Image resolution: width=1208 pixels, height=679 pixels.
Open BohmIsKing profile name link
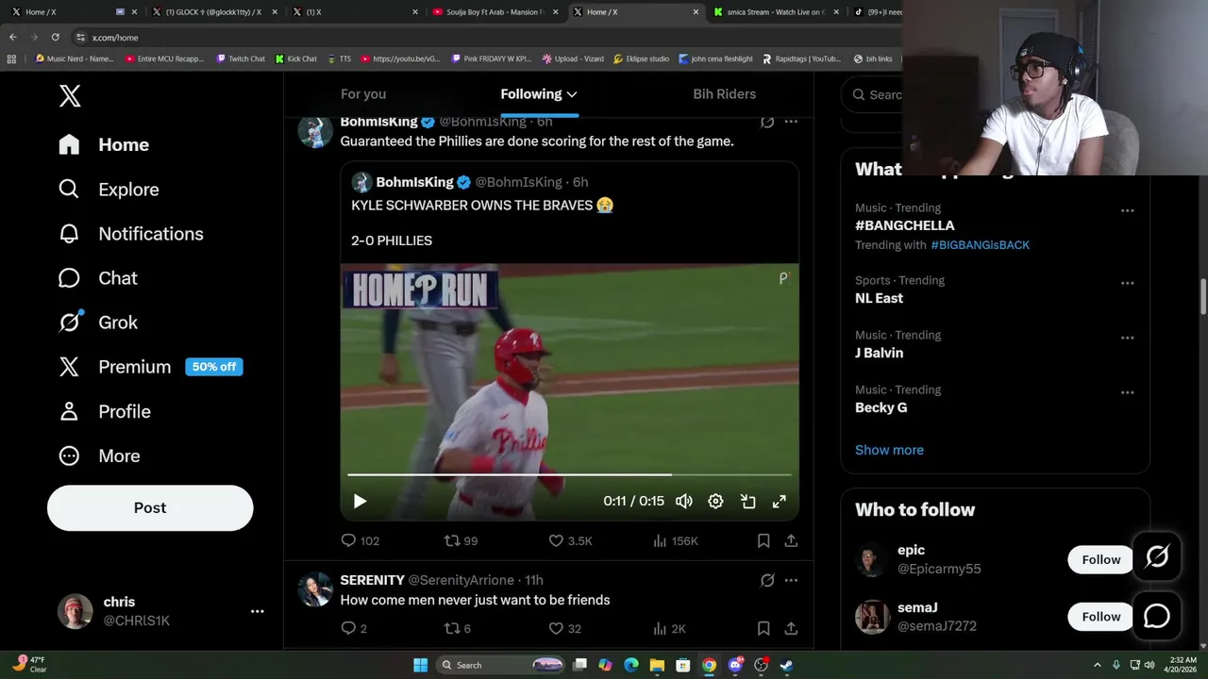[378, 122]
